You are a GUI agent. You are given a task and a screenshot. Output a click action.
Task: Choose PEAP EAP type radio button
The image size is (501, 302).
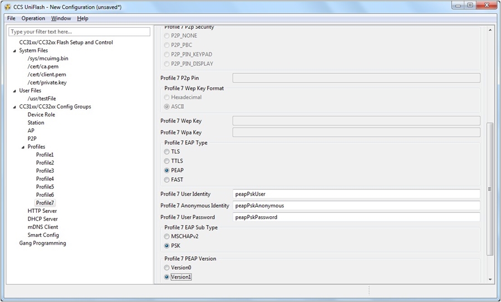pyautogui.click(x=166, y=170)
